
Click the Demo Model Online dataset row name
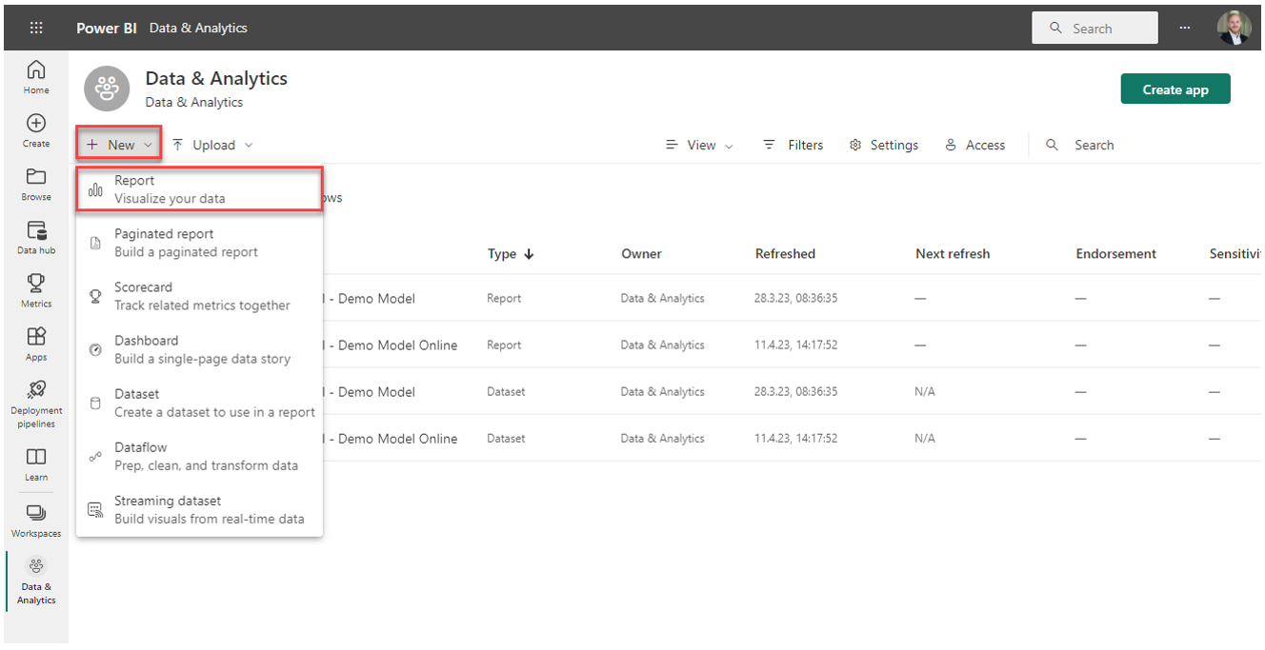coord(391,439)
